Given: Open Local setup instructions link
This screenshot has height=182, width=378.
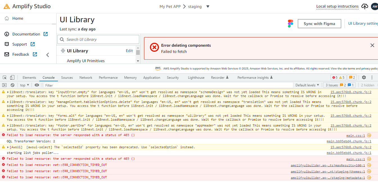Looking at the screenshot, I should [x=337, y=6].
